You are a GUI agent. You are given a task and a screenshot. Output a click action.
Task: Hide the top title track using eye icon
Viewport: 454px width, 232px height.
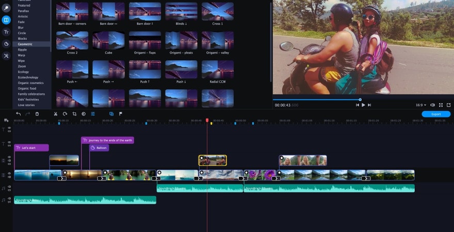pyautogui.click(x=9, y=128)
